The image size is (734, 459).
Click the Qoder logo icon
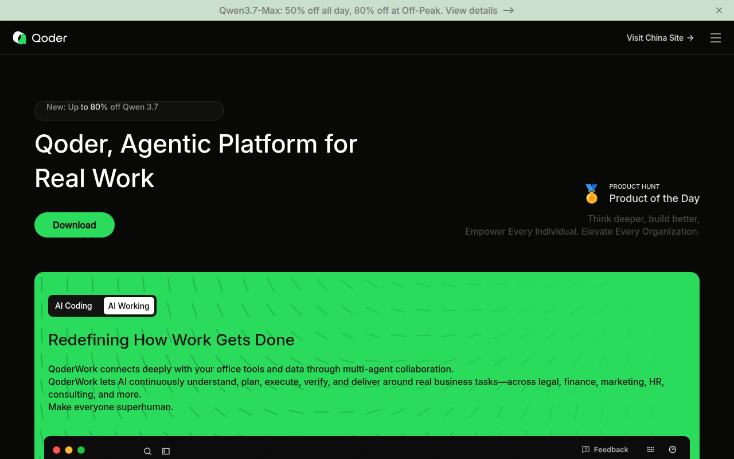pyautogui.click(x=19, y=38)
